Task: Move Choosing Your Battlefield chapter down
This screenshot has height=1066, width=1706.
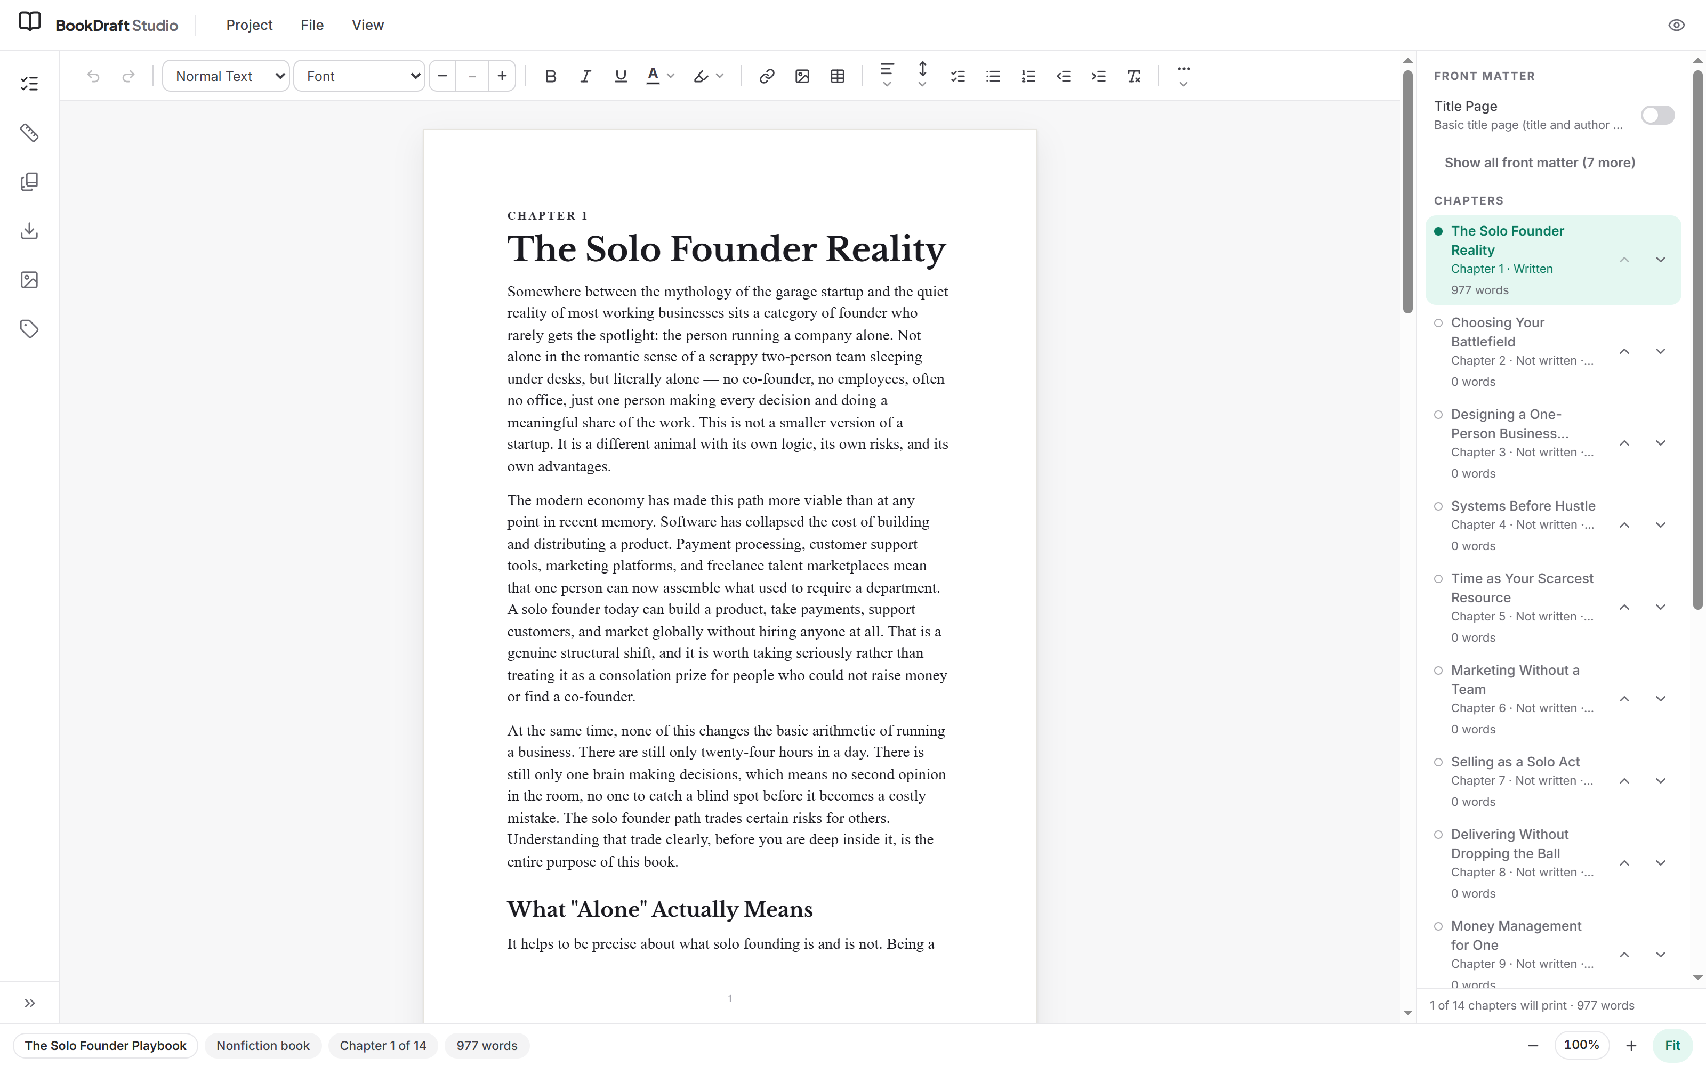Action: 1660,351
